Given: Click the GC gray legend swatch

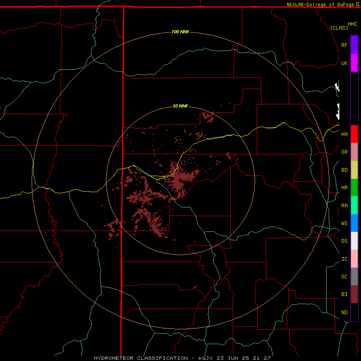Looking at the screenshot, I should (354, 276).
